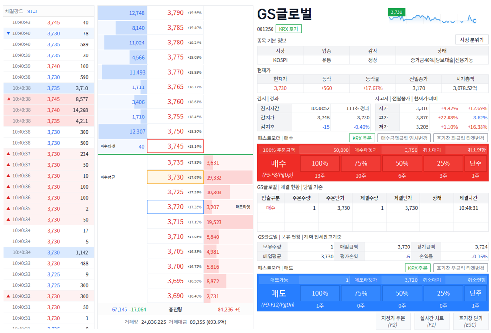Select ask price 3,750 in order book
This screenshot has width=491, height=333.
pos(176,131)
